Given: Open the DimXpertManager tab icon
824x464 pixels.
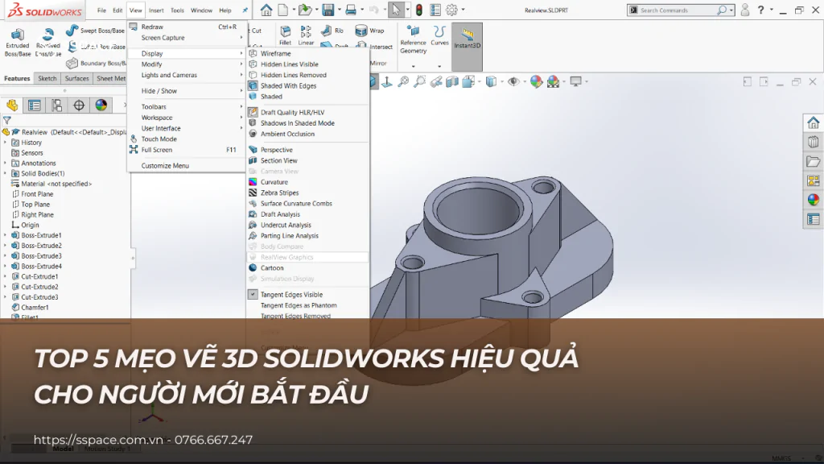Looking at the screenshot, I should 79,106.
